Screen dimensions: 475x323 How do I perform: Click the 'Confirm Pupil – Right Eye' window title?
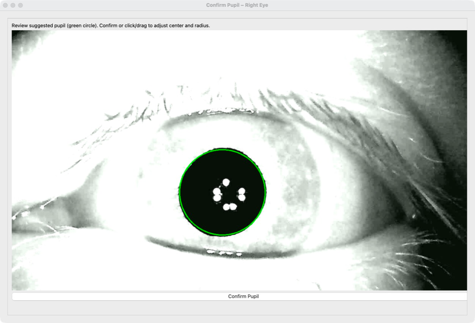[237, 5]
